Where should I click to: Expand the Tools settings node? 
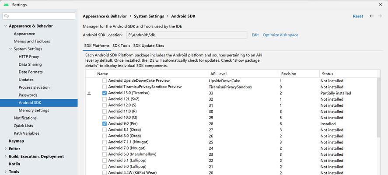(6, 171)
